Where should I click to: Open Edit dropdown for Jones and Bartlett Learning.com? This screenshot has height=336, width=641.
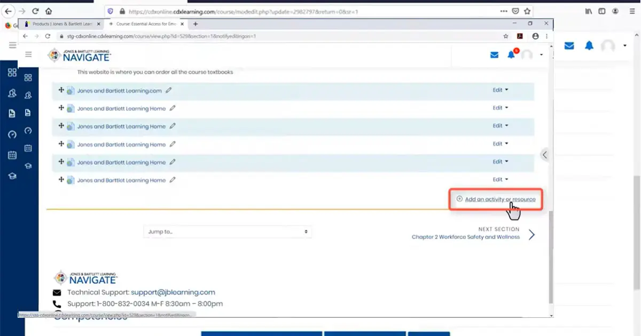(500, 90)
